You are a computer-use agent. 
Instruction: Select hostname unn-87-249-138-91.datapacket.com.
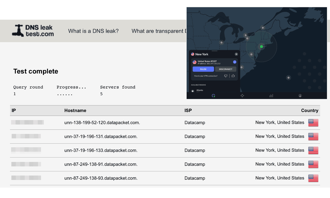pyautogui.click(x=101, y=164)
